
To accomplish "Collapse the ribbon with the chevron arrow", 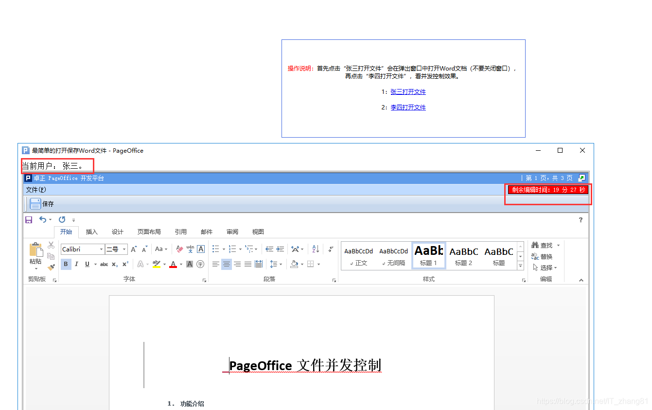I will [x=581, y=280].
